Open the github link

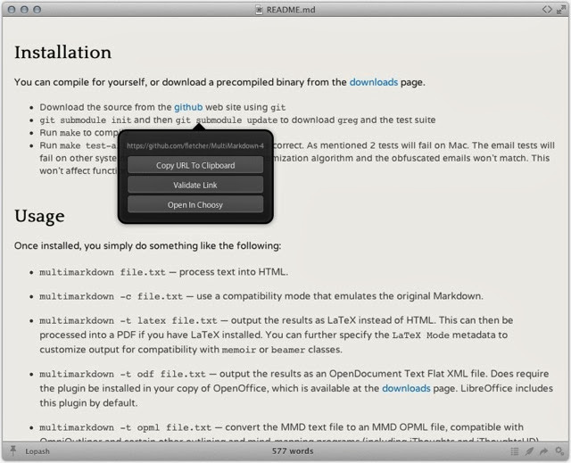click(188, 107)
